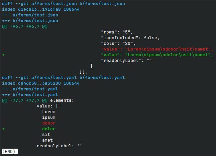Image resolution: width=216 pixels, height=156 pixels.
Task: Click the green added JSON "value" line
Action: (x=157, y=55)
